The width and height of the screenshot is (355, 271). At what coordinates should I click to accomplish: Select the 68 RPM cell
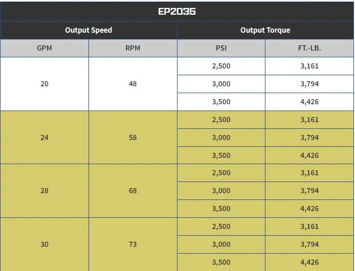tap(133, 190)
